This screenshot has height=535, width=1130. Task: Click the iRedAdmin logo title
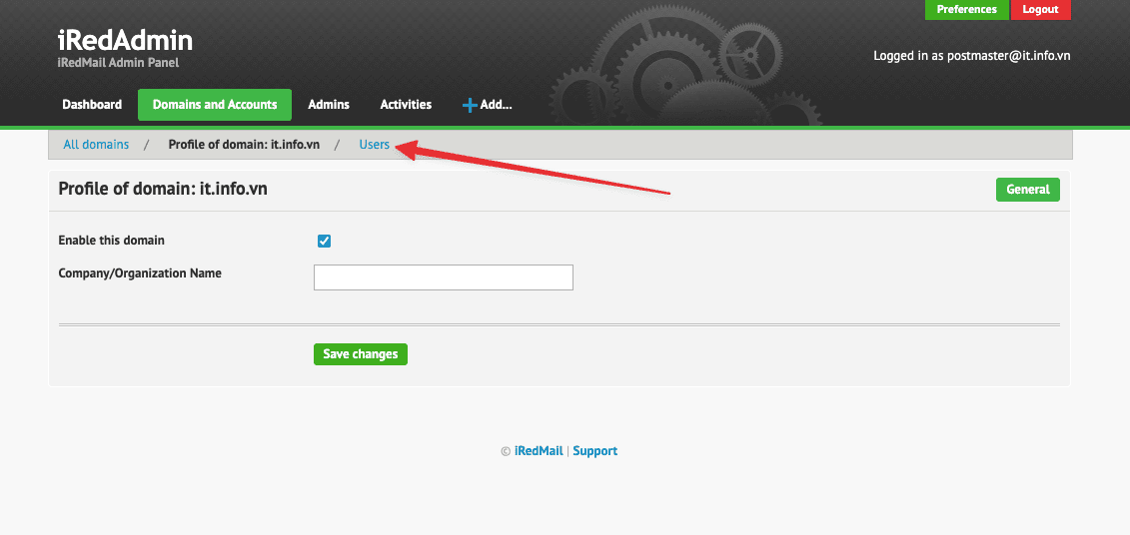[125, 41]
